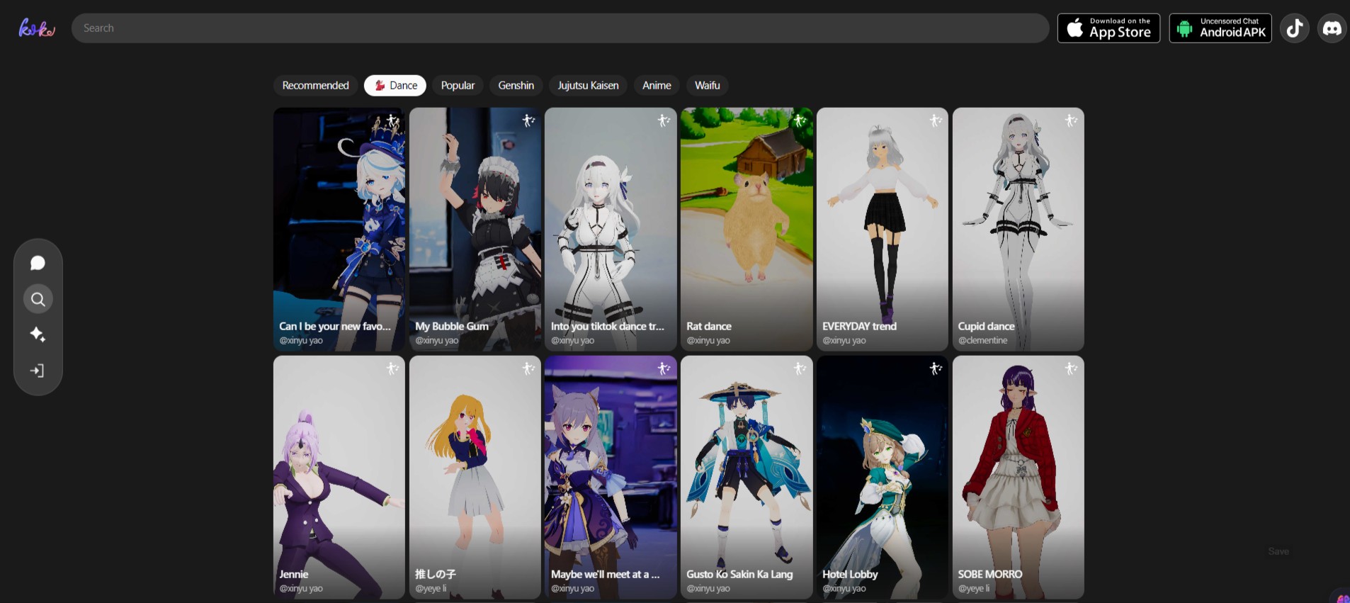Select the Recommended category tab
The height and width of the screenshot is (603, 1350).
coord(316,85)
